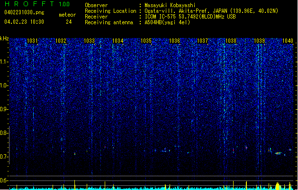298x190 pixels.
Task: Click the Receiving Location label
Action: [110, 11]
